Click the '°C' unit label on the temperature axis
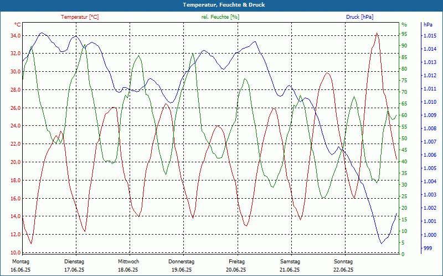The image size is (443, 276). pyautogui.click(x=18, y=25)
